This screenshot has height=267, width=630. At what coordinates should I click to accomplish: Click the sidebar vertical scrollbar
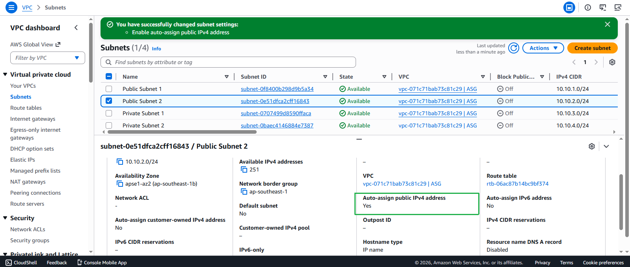[91, 52]
